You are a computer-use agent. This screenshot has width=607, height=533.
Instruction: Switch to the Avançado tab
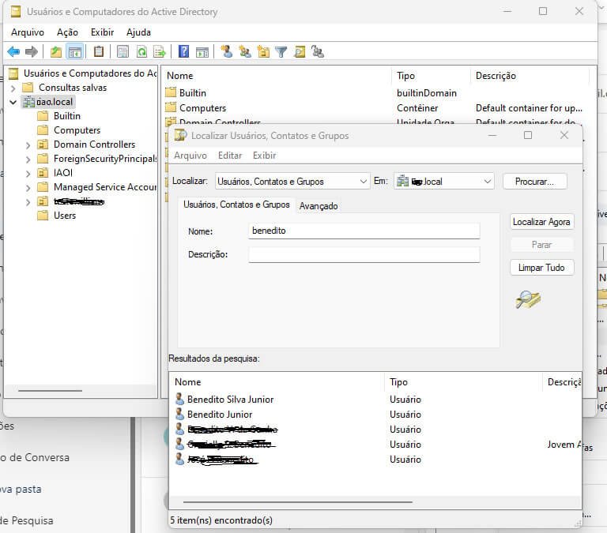[x=319, y=206]
